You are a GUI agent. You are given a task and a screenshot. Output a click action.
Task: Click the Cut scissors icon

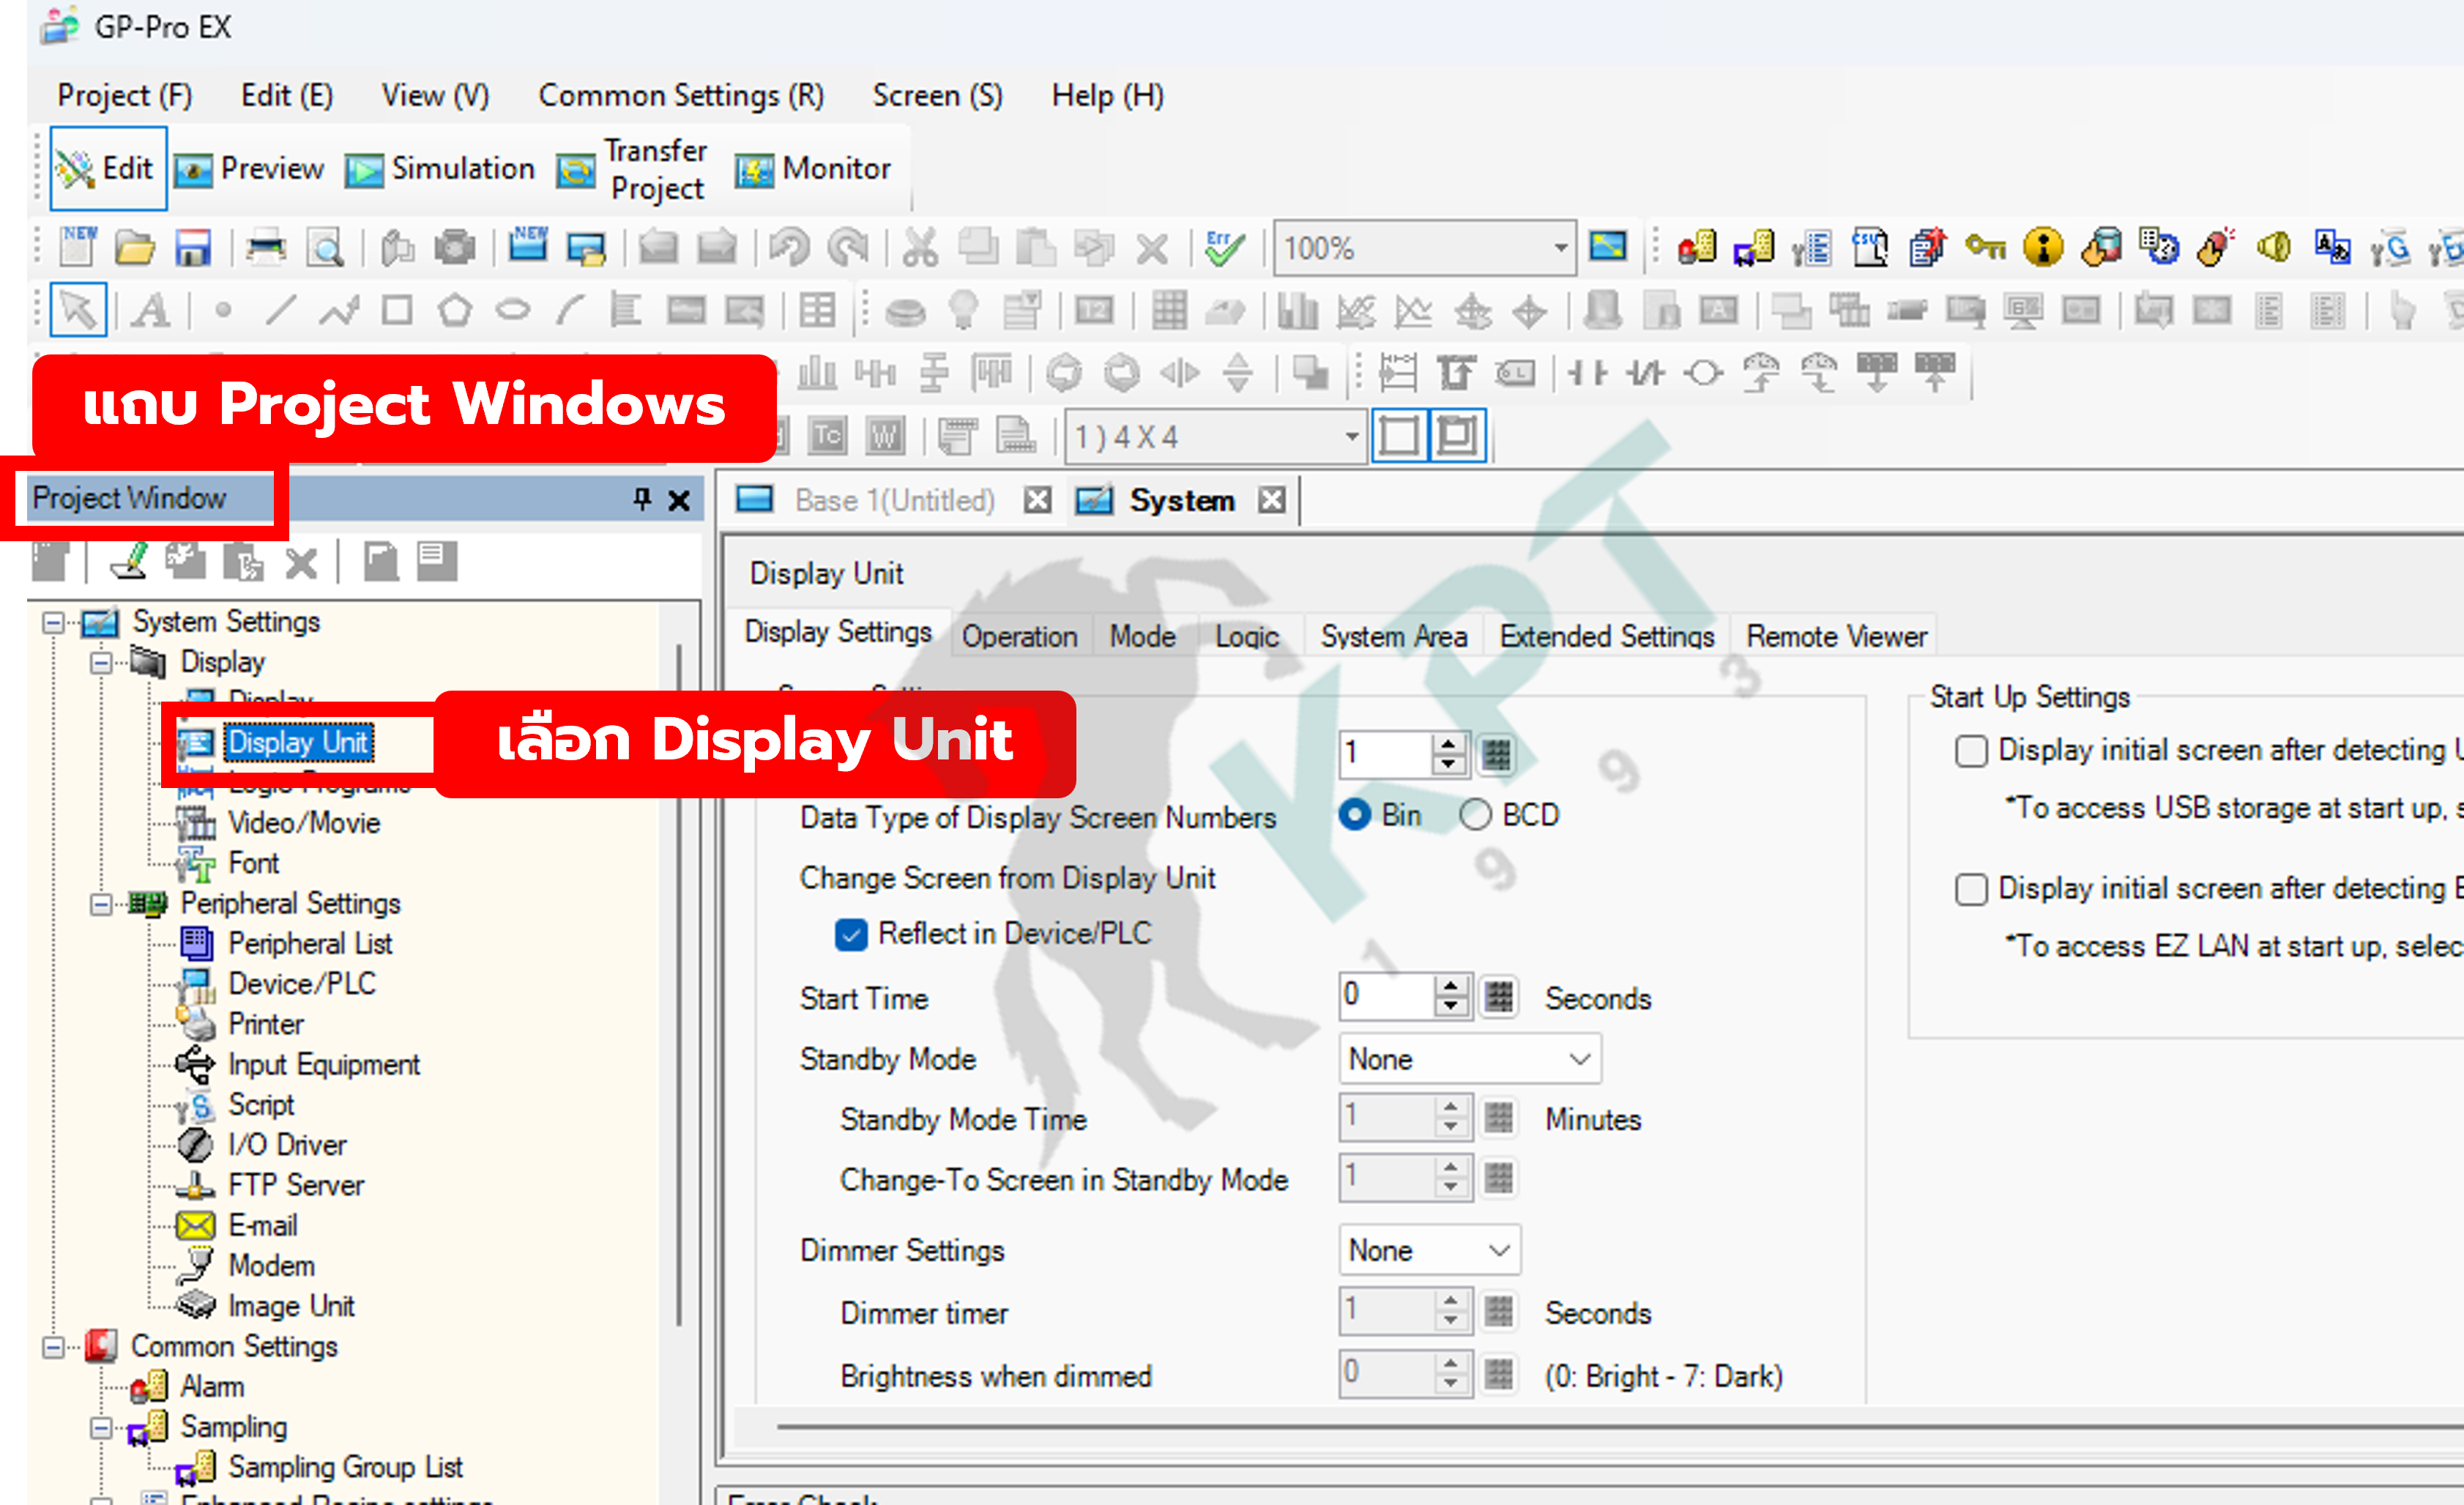(920, 247)
